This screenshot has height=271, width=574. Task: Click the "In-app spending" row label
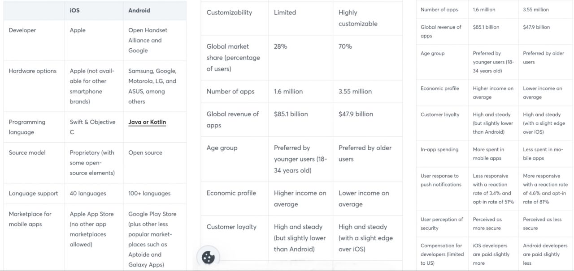click(439, 150)
